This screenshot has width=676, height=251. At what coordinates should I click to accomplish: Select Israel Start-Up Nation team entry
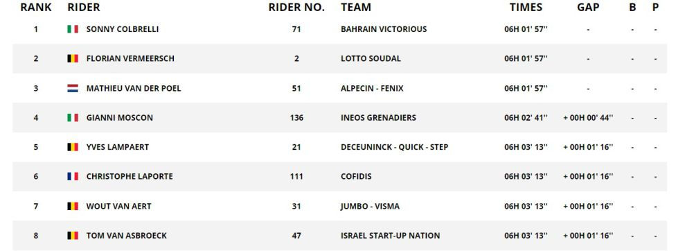click(x=390, y=236)
